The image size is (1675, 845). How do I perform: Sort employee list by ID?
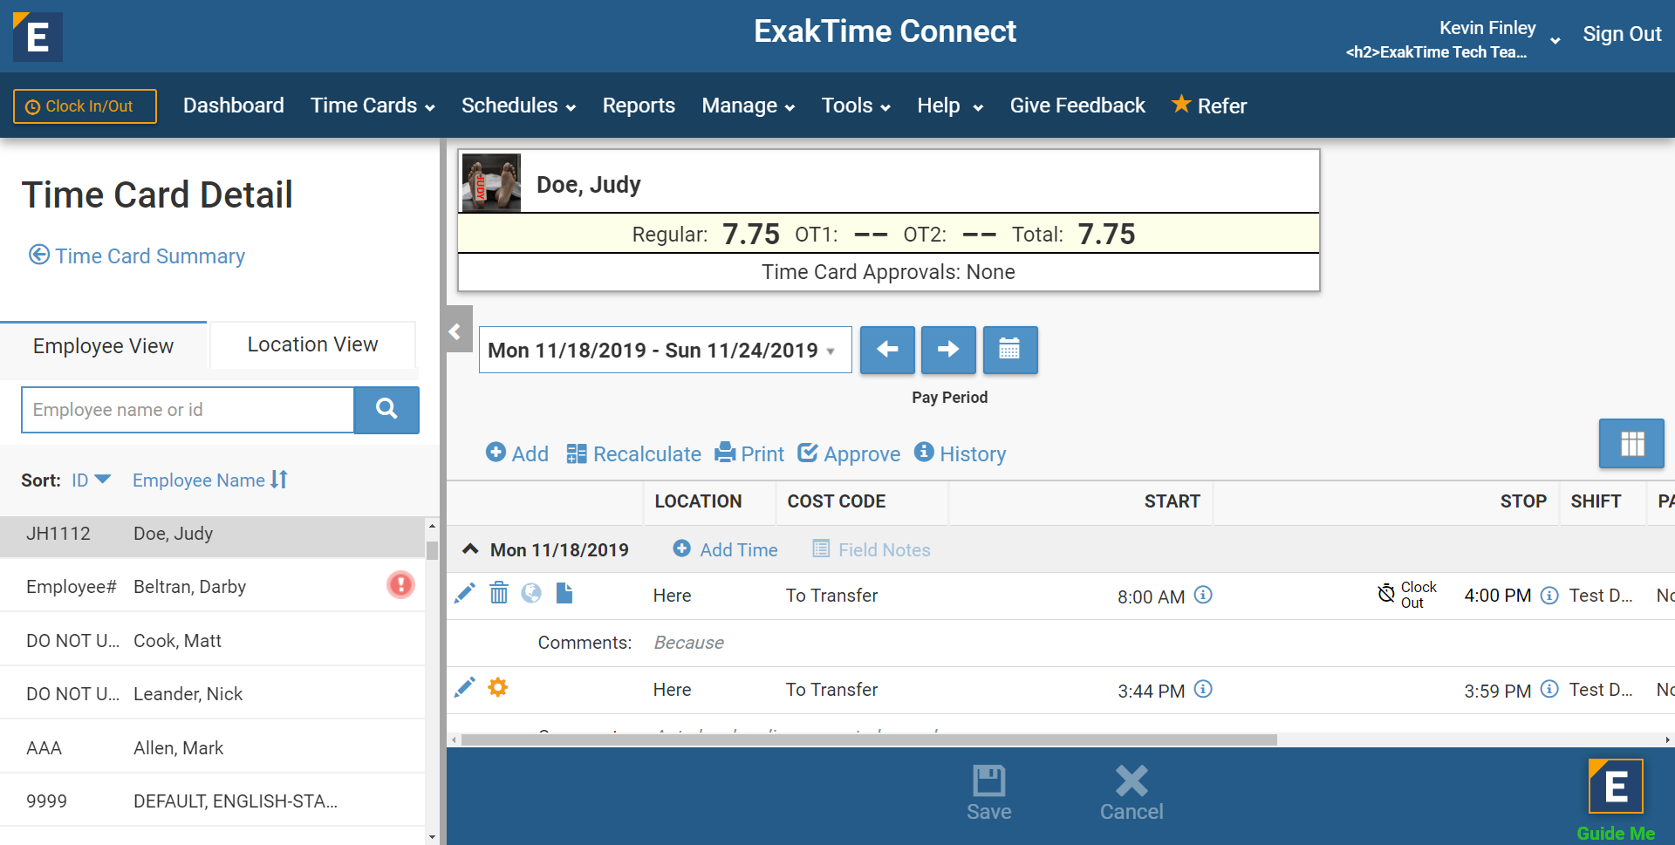point(91,480)
